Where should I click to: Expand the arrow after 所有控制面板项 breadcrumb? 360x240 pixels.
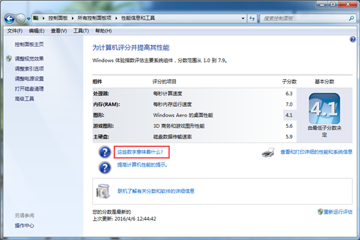point(116,18)
